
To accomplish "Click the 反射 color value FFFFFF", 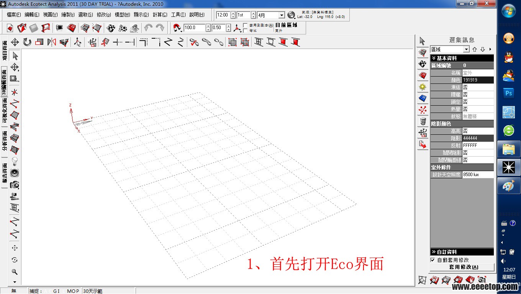I will point(478,145).
